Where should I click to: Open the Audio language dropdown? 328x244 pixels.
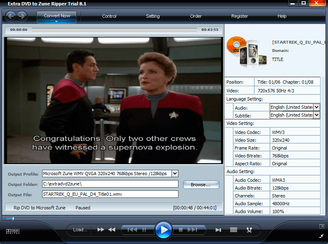[x=317, y=107]
